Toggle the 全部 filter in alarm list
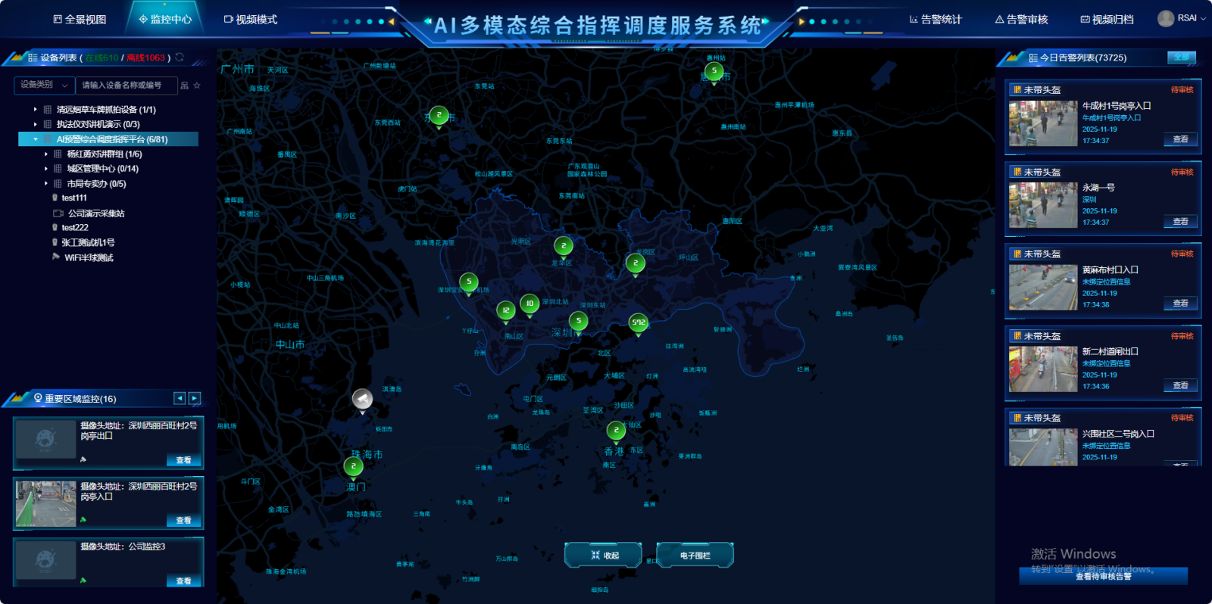The height and width of the screenshot is (604, 1212). point(1181,58)
